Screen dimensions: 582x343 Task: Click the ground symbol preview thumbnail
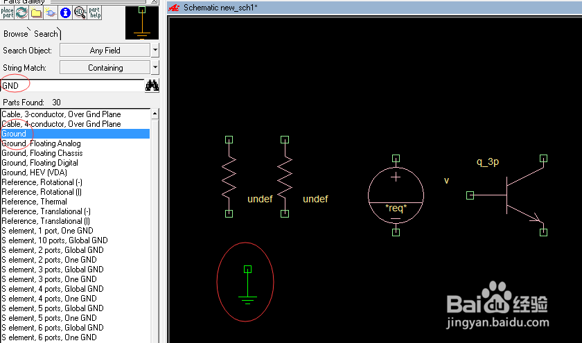tap(142, 23)
